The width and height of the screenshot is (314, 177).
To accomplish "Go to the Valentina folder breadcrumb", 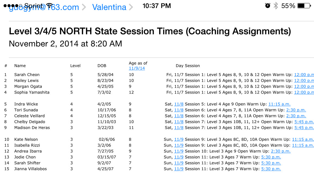I will coord(109,7).
